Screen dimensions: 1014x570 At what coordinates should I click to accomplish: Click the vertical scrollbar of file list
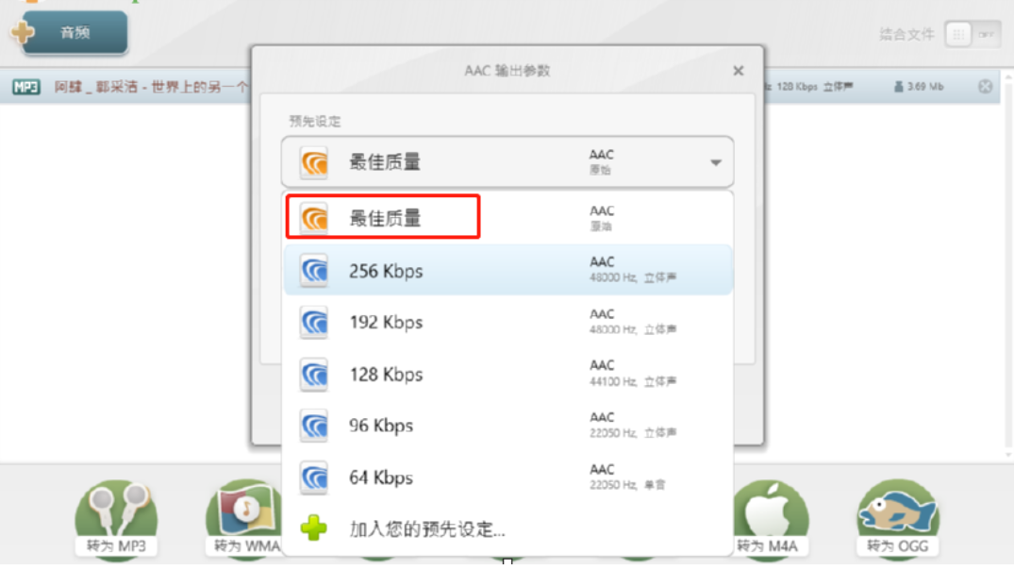coord(1008,265)
